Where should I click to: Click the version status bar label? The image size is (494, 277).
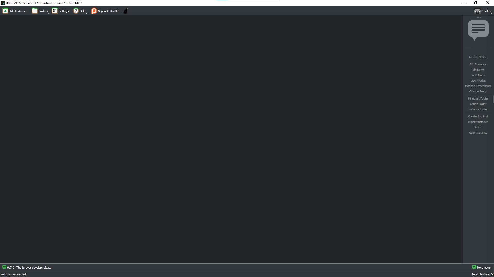click(29, 267)
